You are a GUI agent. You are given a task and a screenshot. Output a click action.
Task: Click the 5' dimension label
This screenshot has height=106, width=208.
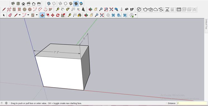pyautogui.click(x=84, y=39)
